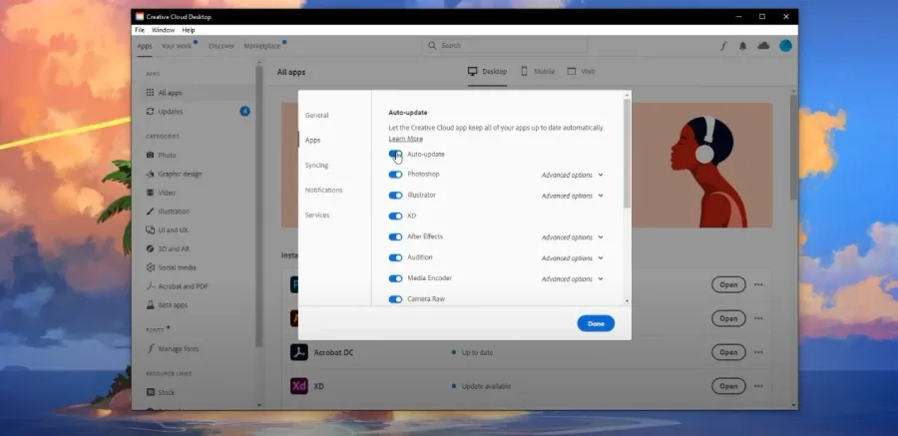Click the main window right scrollbar

point(793,146)
